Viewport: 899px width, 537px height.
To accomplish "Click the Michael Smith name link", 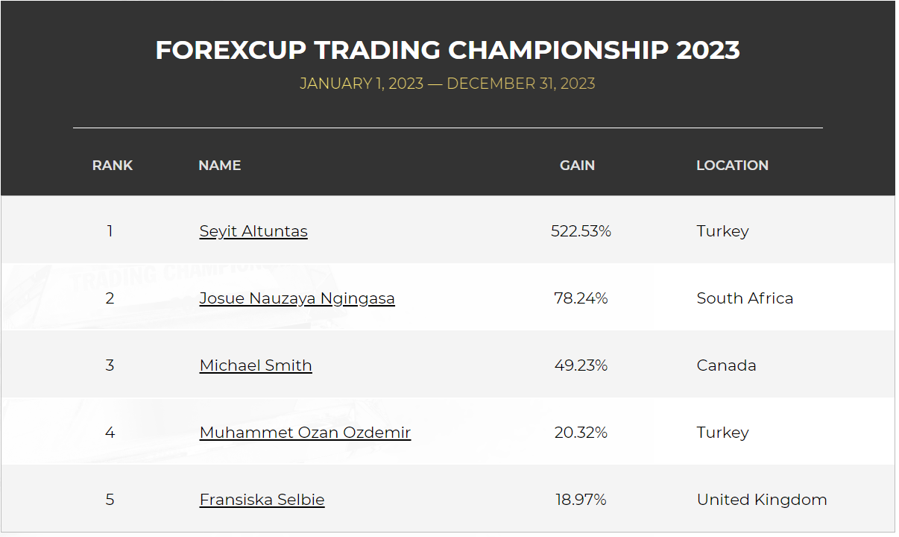I will [256, 365].
